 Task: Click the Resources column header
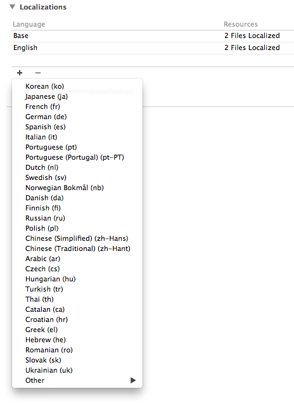point(241,24)
